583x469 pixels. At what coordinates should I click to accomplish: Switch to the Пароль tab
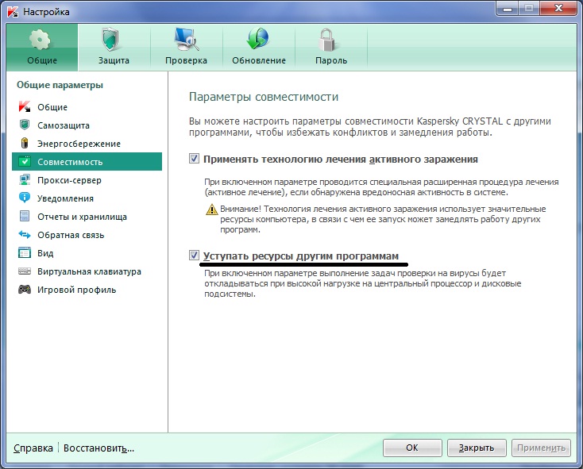[x=331, y=48]
